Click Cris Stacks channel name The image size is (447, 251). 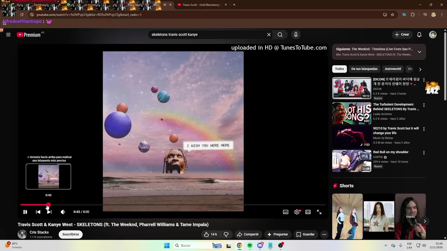click(39, 232)
